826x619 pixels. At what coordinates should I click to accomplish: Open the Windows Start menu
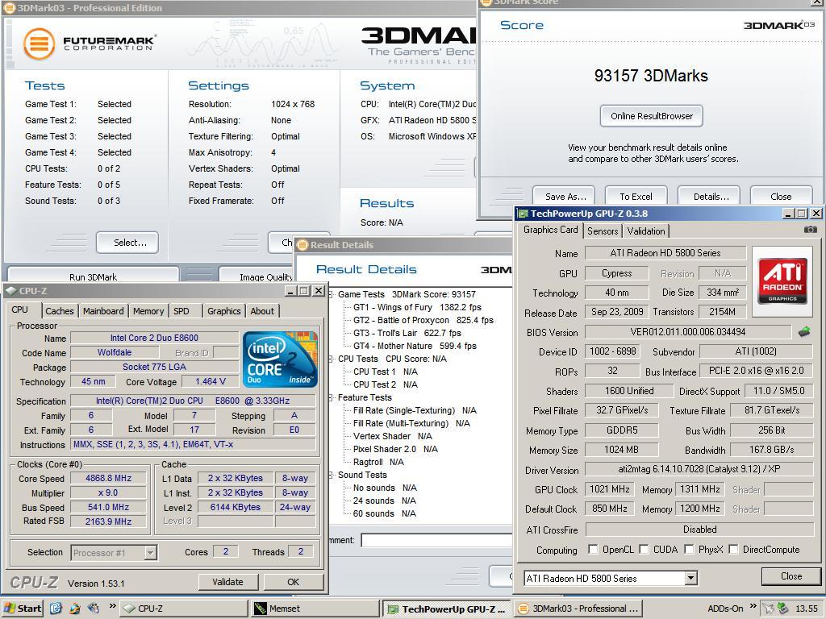point(22,609)
